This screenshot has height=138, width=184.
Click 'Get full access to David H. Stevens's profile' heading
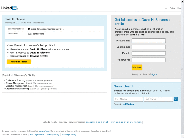click(x=142, y=22)
